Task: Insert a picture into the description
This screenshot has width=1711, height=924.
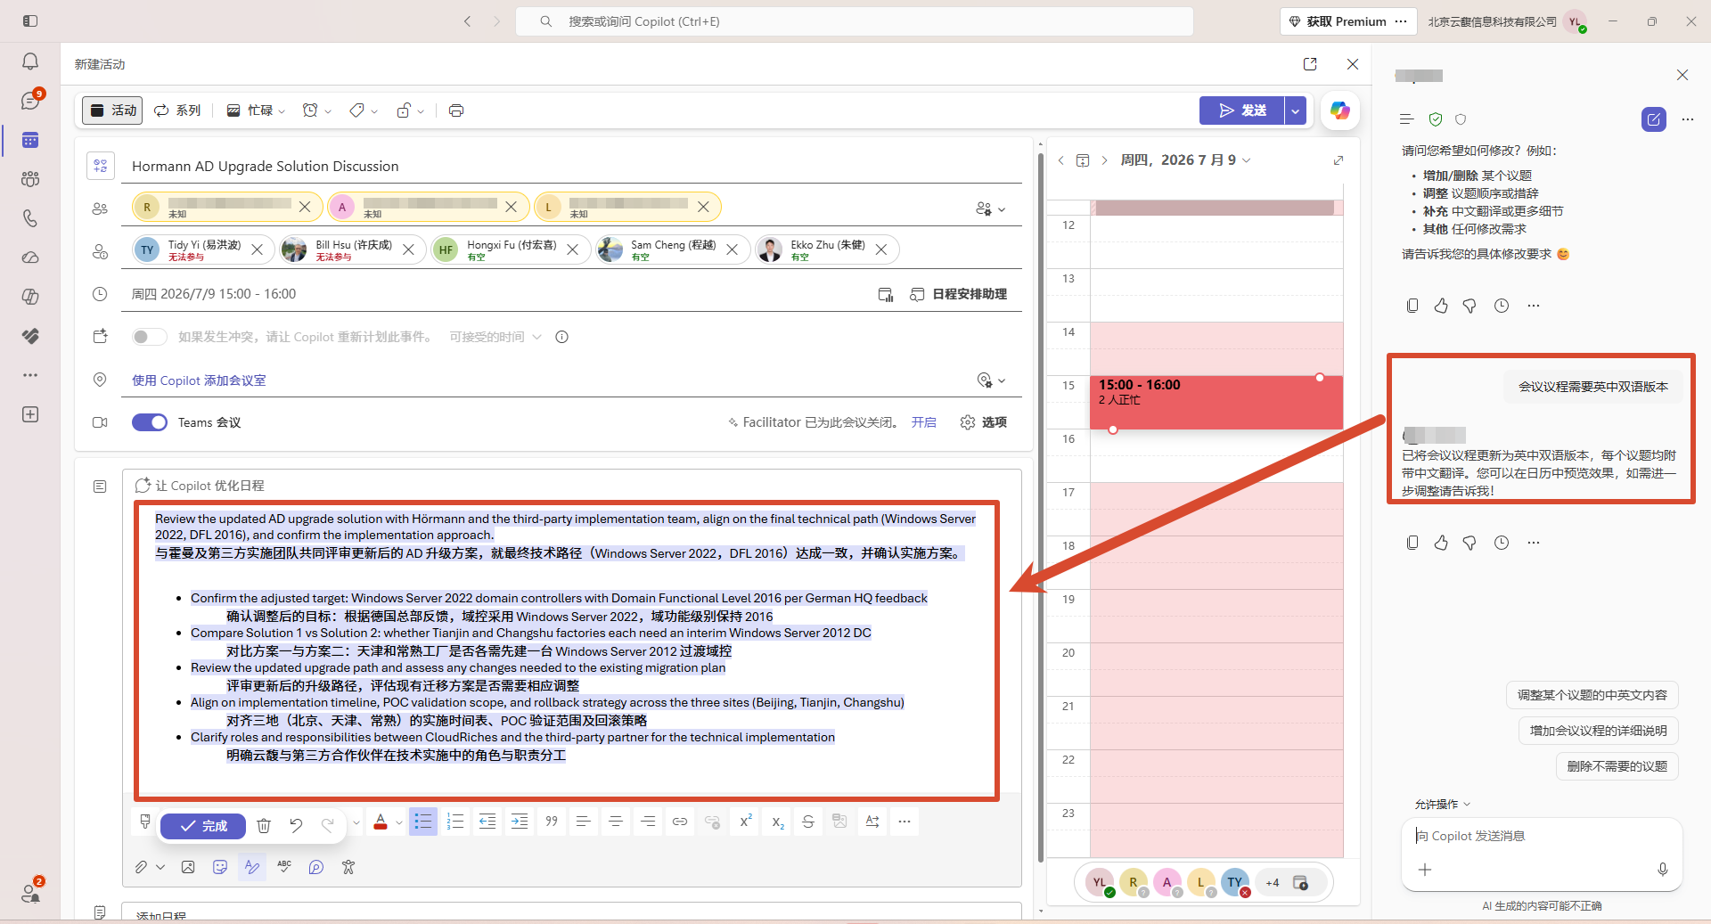Action: [x=188, y=867]
